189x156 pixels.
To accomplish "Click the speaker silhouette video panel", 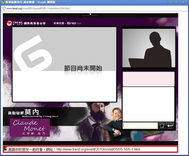I will (x=149, y=48).
